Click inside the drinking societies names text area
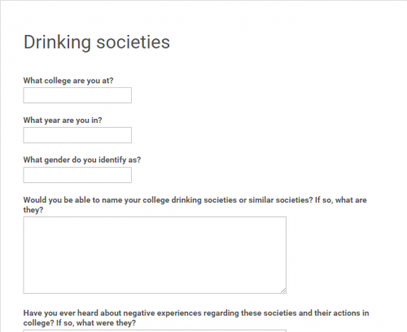The width and height of the screenshot is (407, 332). [155, 255]
